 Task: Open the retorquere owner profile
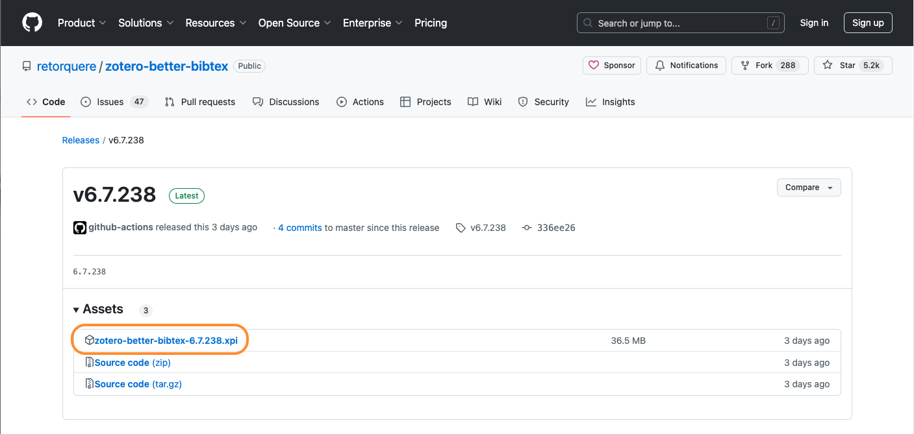[66, 66]
